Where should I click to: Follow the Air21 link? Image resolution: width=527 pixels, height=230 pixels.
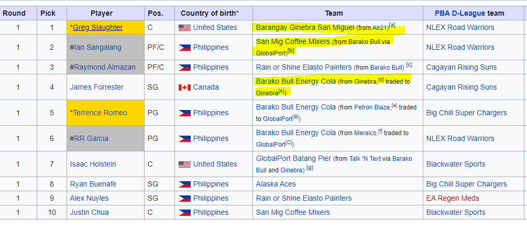point(380,28)
